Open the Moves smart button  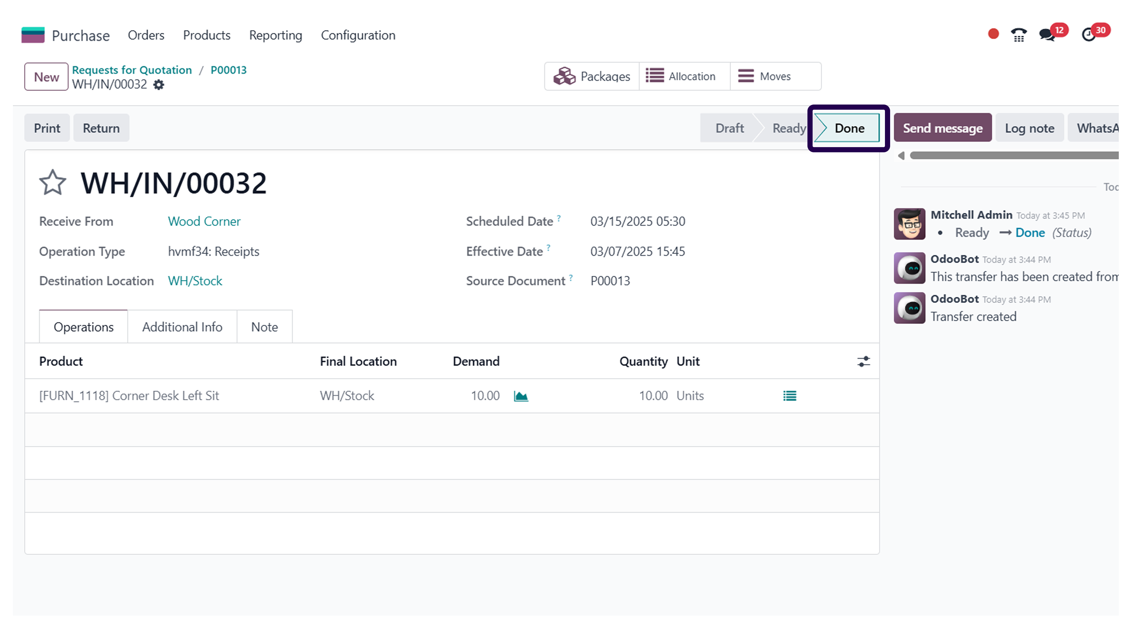pyautogui.click(x=776, y=76)
